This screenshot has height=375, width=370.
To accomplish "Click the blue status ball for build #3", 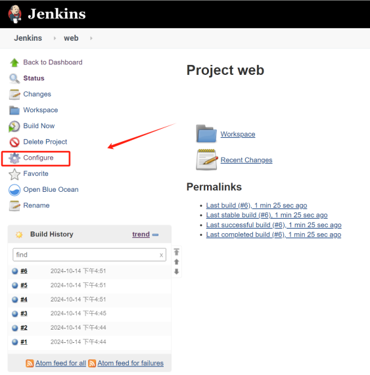I will point(15,313).
